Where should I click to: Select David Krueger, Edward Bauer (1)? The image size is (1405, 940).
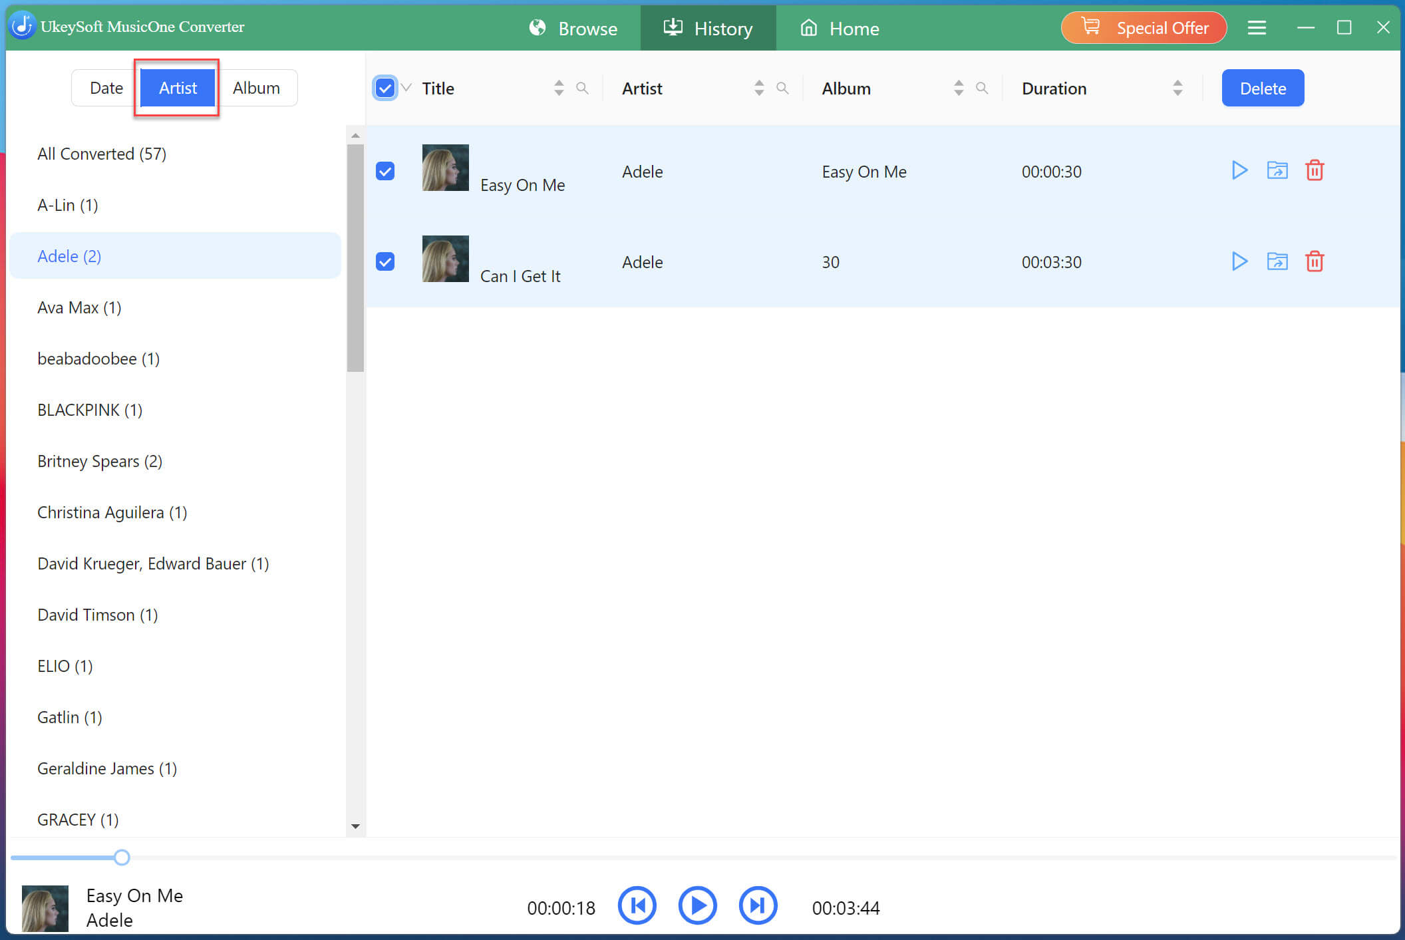[x=175, y=563]
